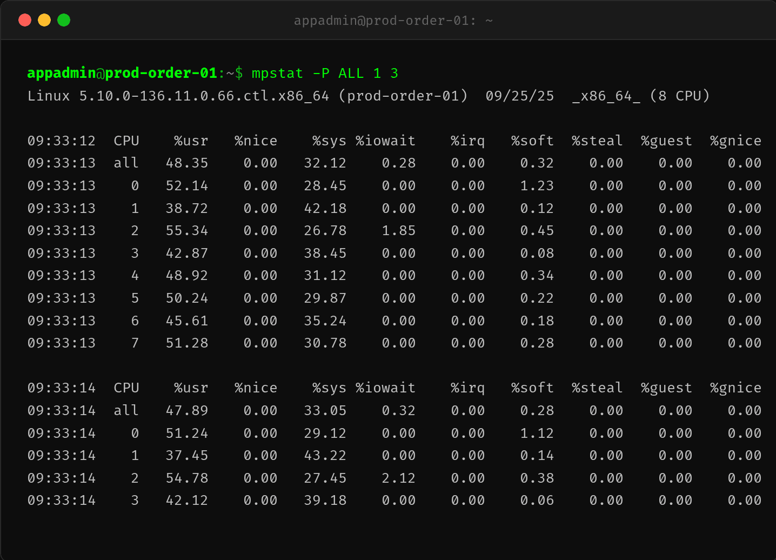Click the %usr value 52.14
The width and height of the screenshot is (776, 560).
tap(187, 185)
